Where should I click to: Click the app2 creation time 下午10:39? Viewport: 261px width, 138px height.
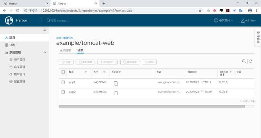[199, 92]
